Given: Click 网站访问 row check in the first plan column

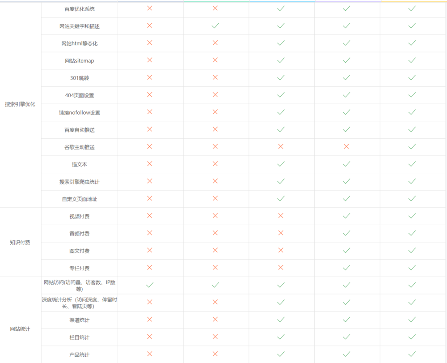Looking at the screenshot, I should pyautogui.click(x=150, y=285).
